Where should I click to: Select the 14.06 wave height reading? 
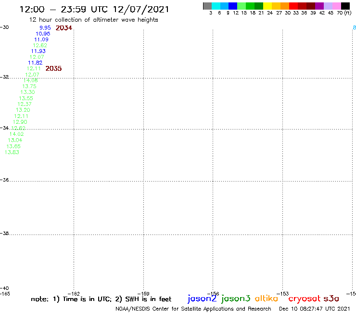click(x=30, y=80)
